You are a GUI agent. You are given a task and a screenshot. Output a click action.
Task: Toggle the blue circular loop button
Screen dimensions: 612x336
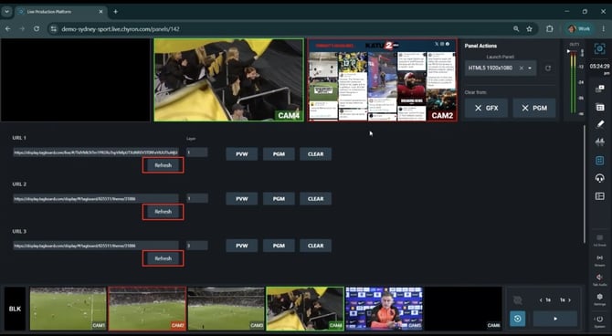click(518, 319)
